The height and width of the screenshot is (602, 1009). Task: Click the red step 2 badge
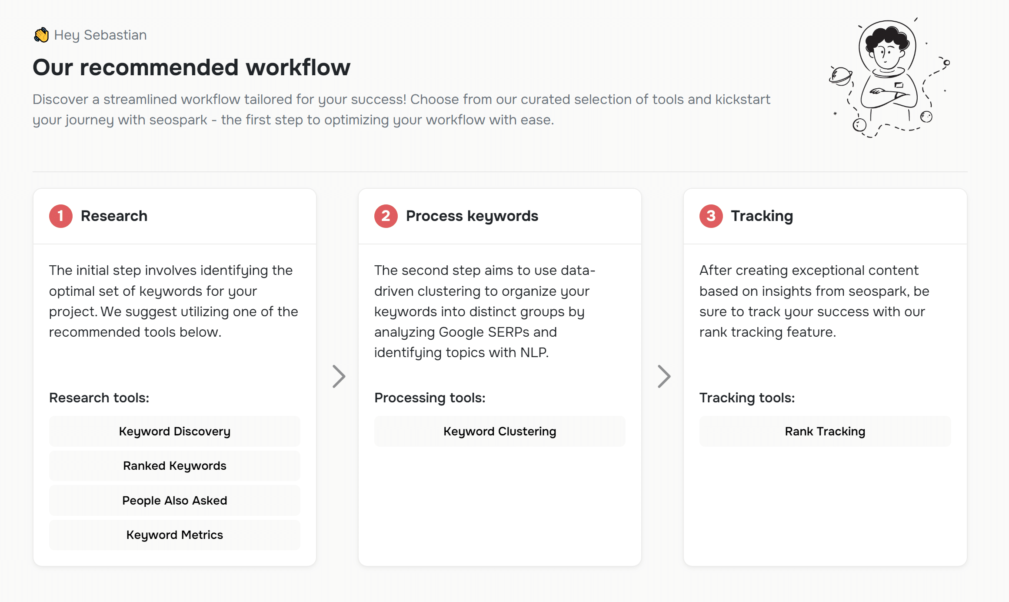point(386,216)
